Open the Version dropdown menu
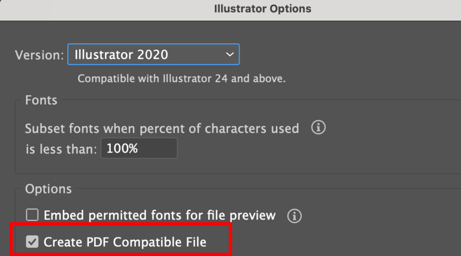Screen dimensions: 461x256 [x=153, y=55]
